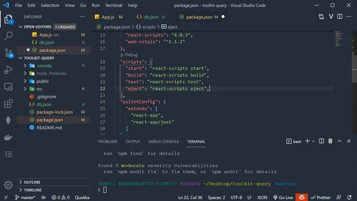Open the Manage gear icon
Screen dimensions: 357x201
[8, 185]
